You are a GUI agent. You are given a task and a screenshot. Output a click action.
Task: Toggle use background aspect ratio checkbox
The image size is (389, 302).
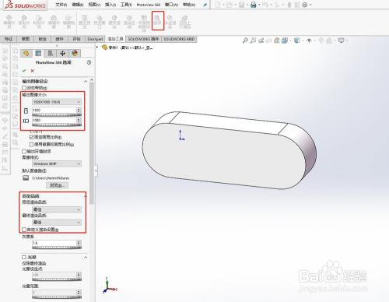[x=32, y=144]
